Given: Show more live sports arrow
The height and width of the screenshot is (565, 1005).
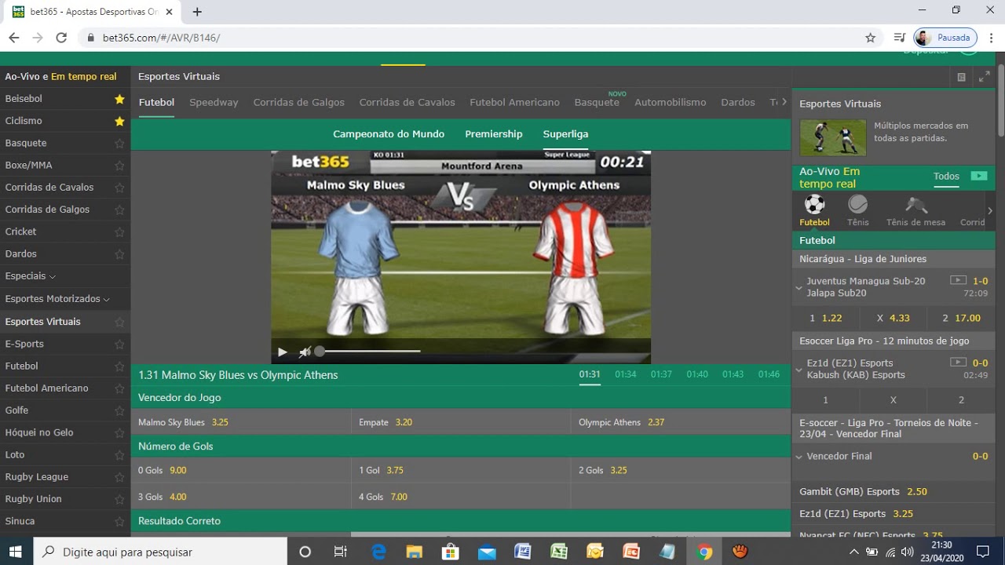Looking at the screenshot, I should point(989,211).
